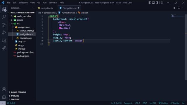Click the editor vertical scrollbar
Image resolution: width=187 pixels, height=105 pixels.
pyautogui.click(x=186, y=47)
